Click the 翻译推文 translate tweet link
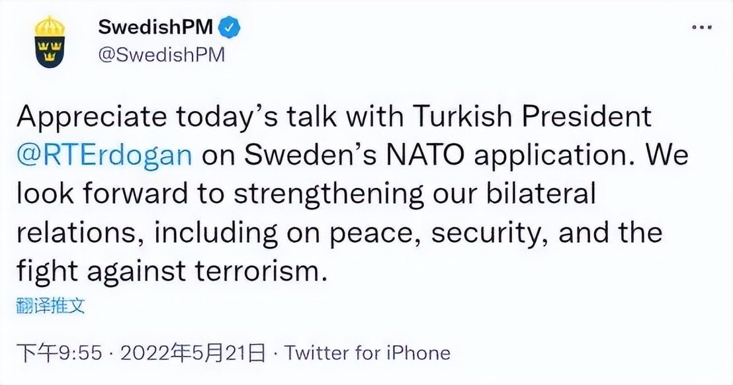Screen dimensions: 733x385 pyautogui.click(x=50, y=306)
